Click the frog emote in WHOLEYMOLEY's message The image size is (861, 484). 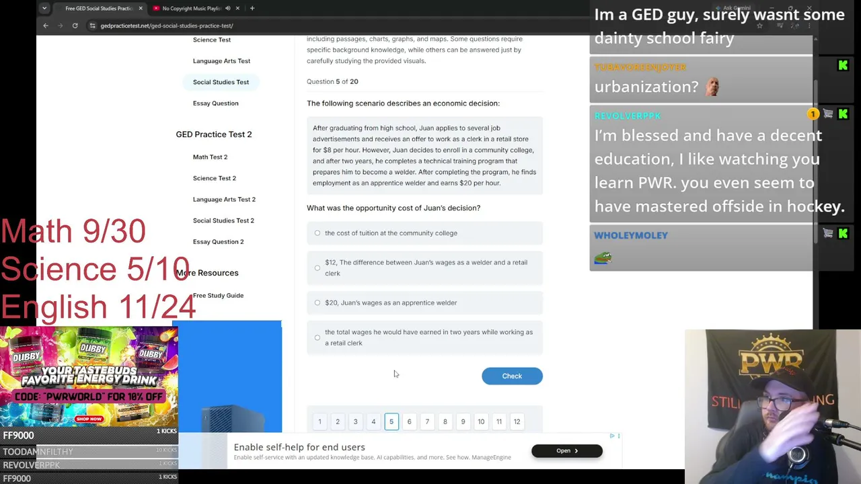coord(603,257)
